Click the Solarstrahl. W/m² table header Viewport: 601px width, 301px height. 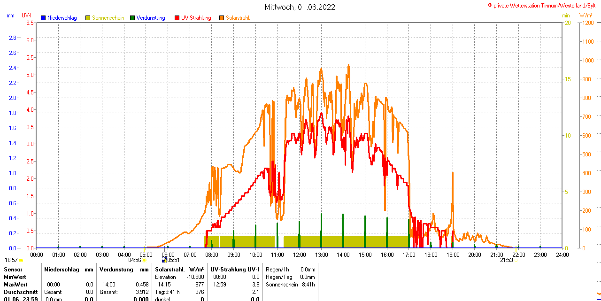pos(179,270)
